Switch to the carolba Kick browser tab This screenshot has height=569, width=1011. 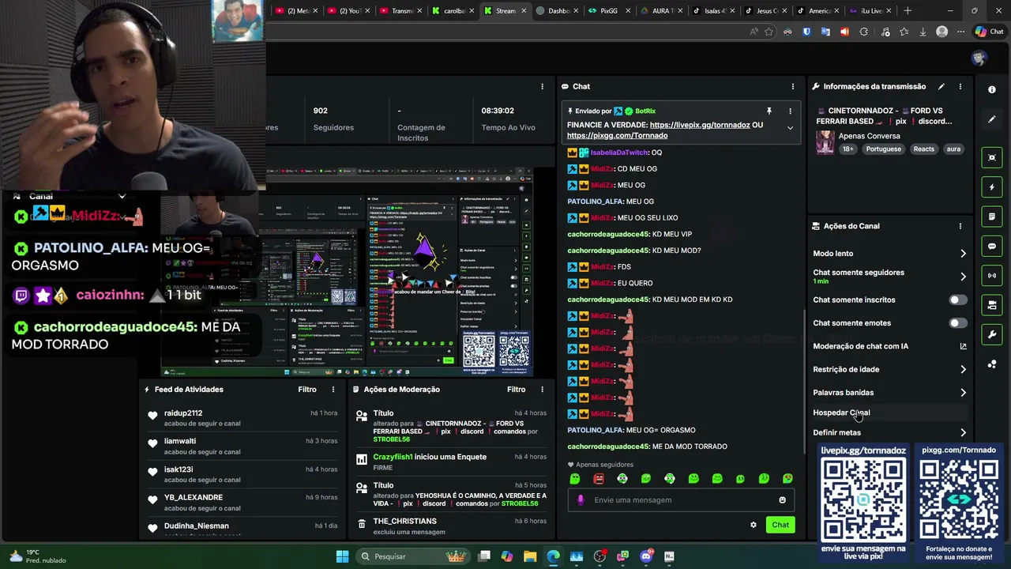[x=453, y=11]
